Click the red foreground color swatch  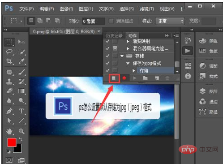click(12, 142)
